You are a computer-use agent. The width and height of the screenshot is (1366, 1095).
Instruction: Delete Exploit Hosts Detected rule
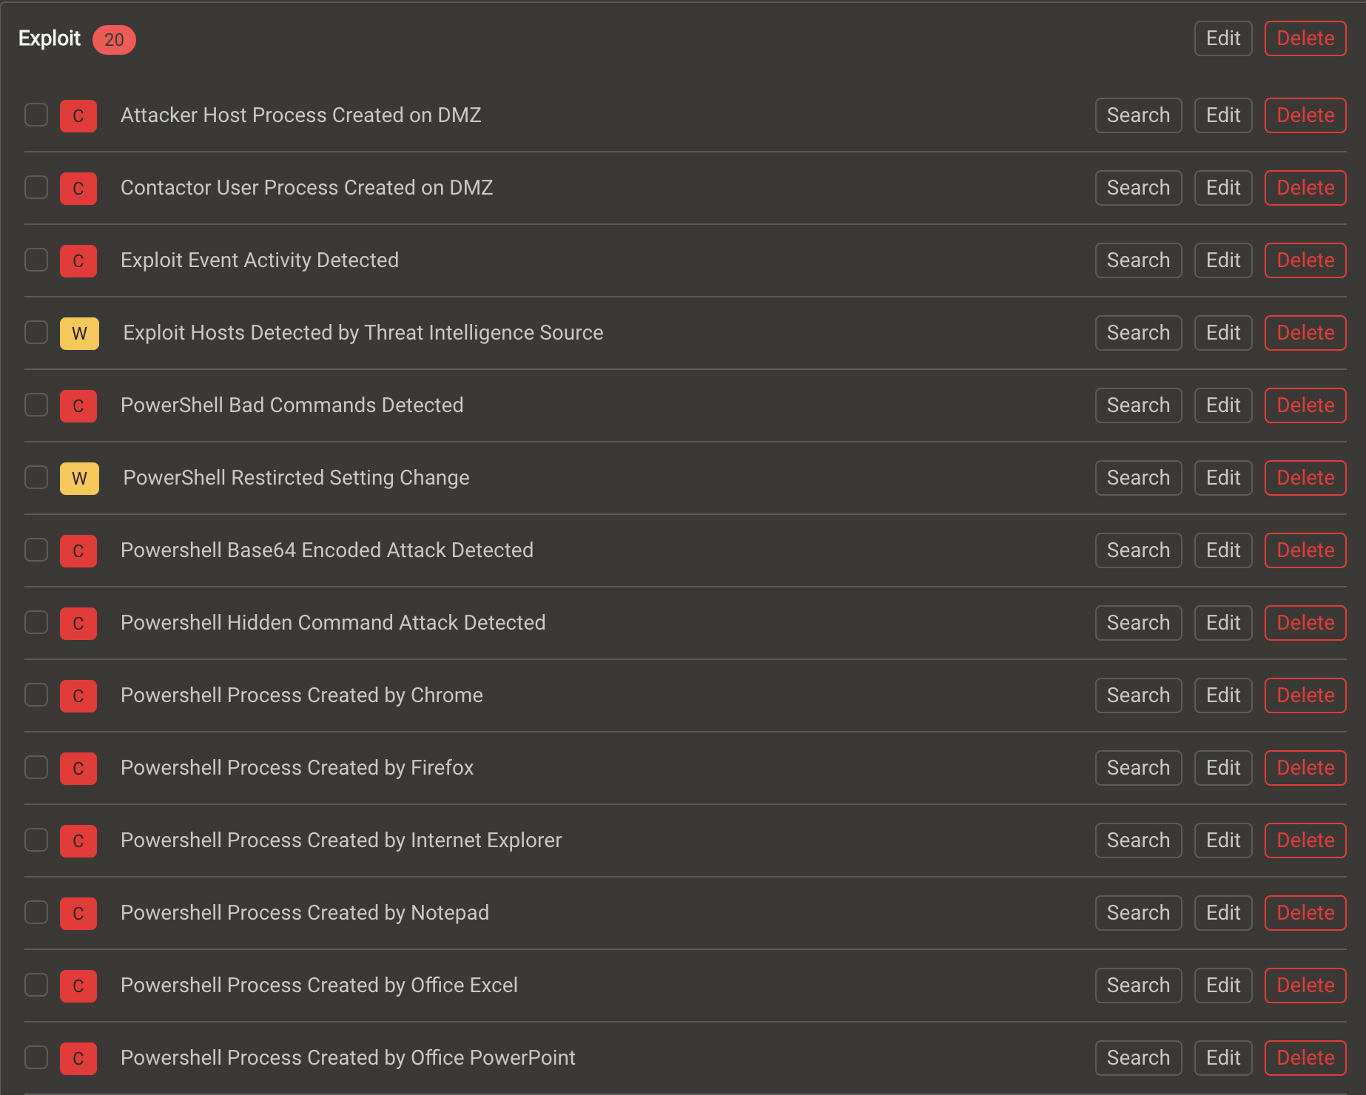click(1305, 333)
